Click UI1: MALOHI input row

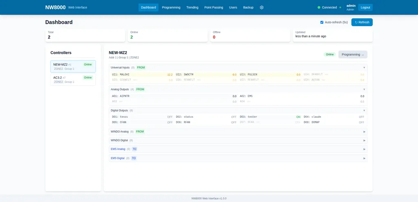(x=142, y=74)
